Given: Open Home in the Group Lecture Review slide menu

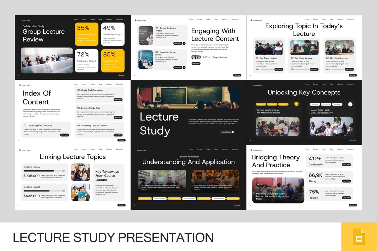Looking at the screenshot, I should pyautogui.click(x=75, y=19).
